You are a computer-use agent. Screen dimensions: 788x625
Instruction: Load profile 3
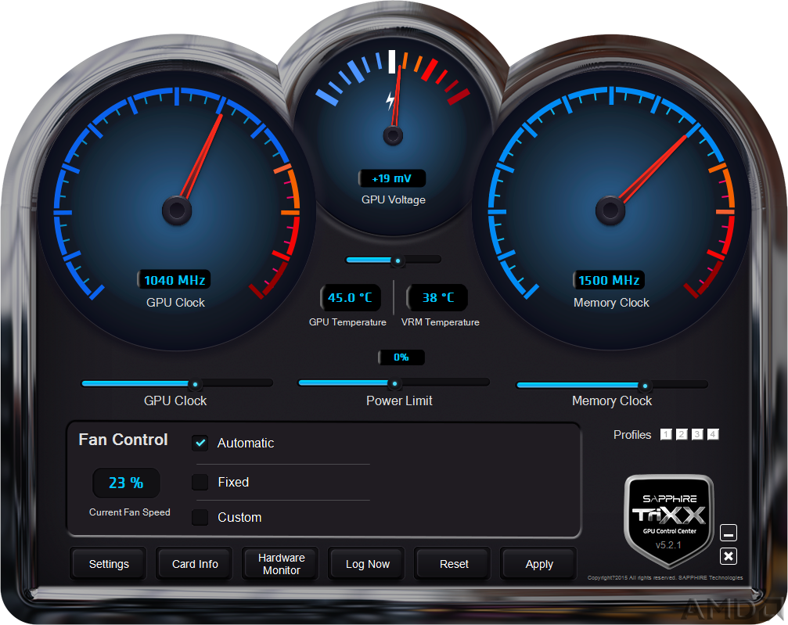(697, 434)
